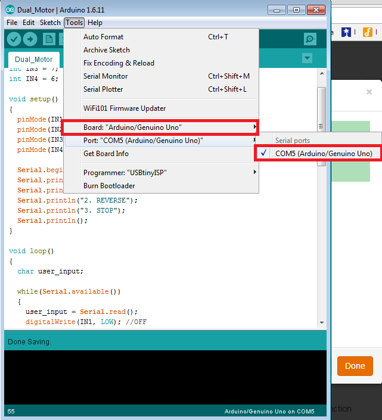
Task: Click the orange Done button
Action: pyautogui.click(x=355, y=366)
